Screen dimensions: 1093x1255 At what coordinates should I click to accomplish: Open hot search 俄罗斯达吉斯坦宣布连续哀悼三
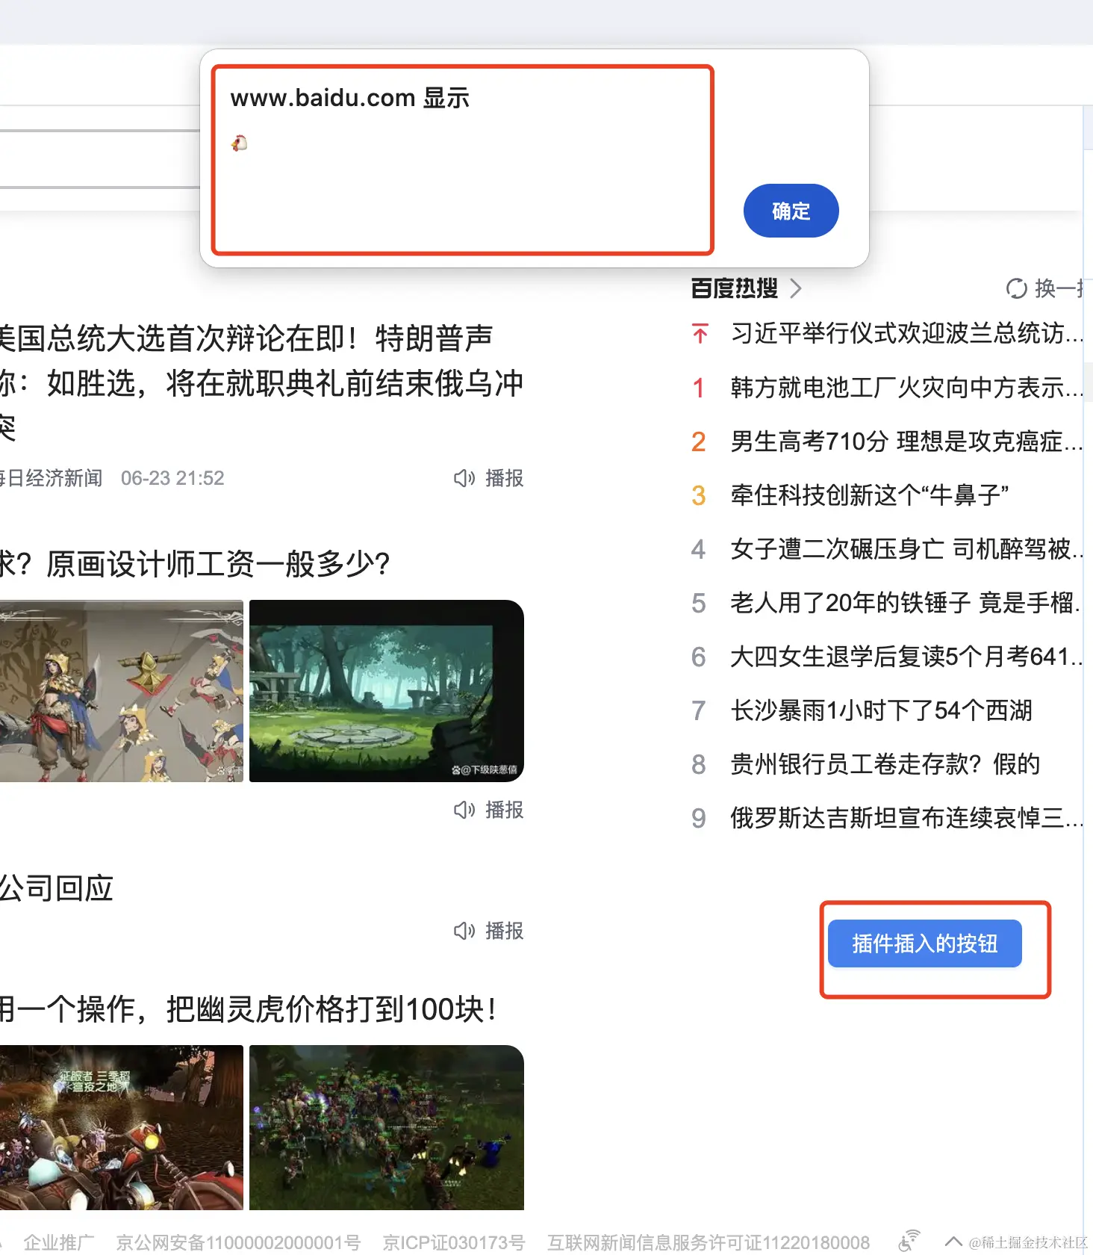coord(906,818)
